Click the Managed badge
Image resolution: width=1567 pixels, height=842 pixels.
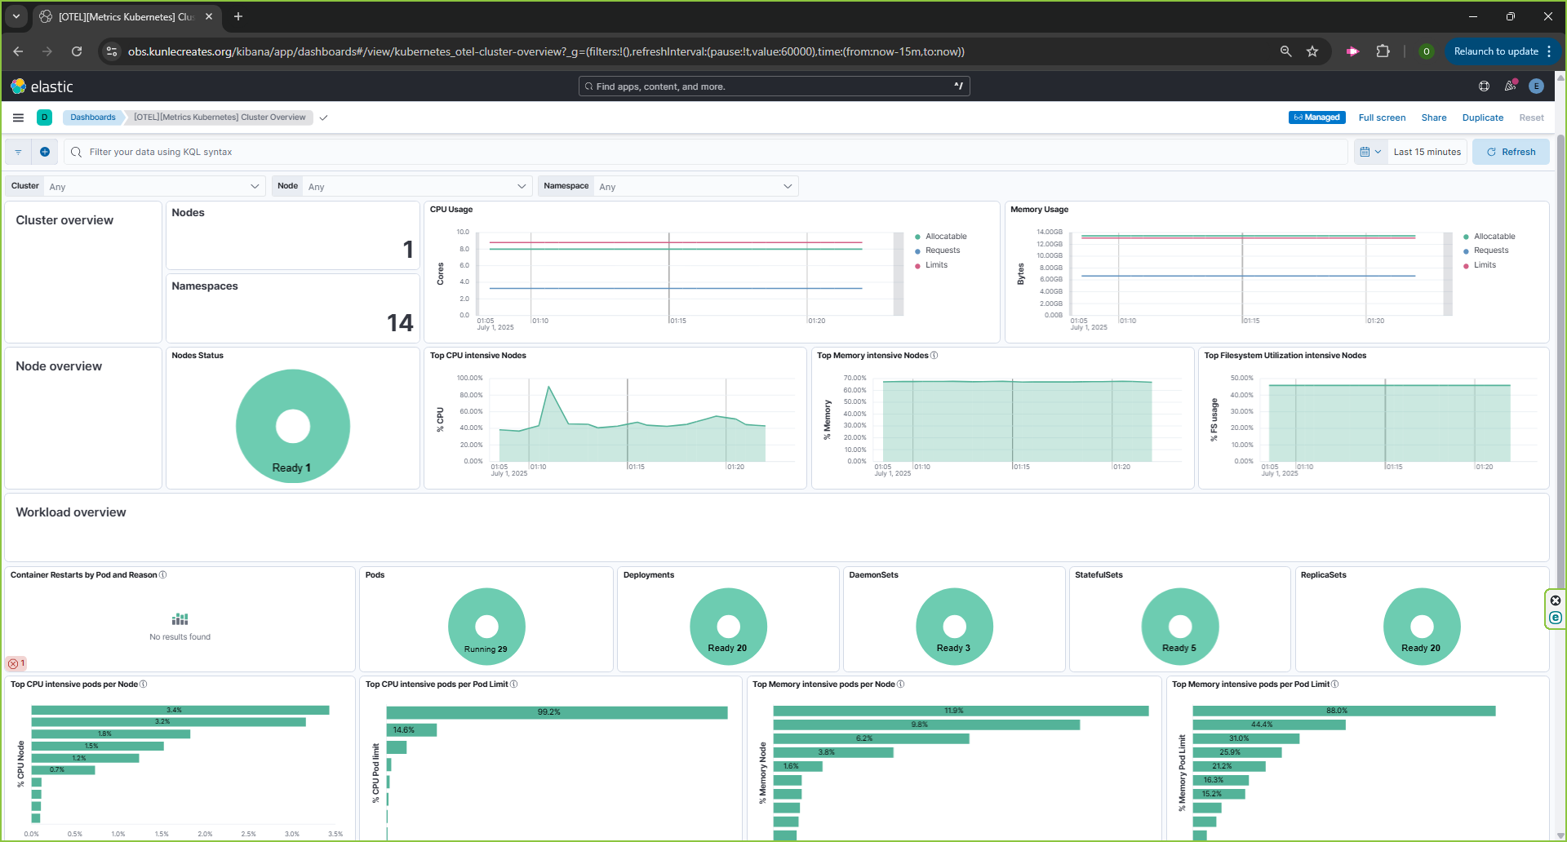[x=1316, y=117]
